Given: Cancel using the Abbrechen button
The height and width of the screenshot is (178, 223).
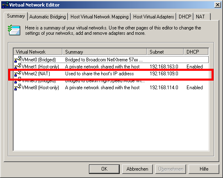Looking at the screenshot, I should point(137,169).
